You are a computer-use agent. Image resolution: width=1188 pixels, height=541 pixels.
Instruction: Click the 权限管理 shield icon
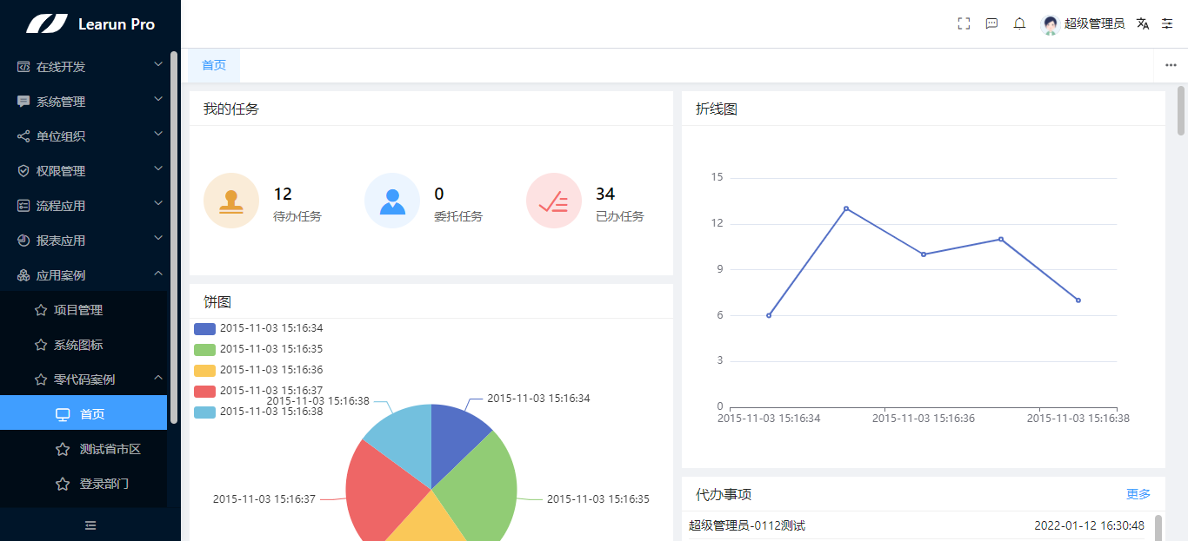click(x=22, y=170)
